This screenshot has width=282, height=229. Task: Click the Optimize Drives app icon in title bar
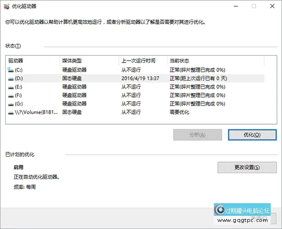(x=7, y=6)
